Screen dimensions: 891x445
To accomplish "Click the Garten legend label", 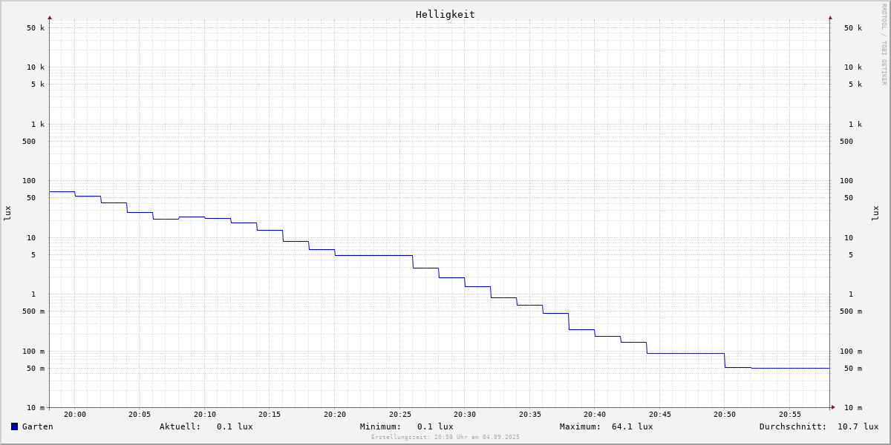I will pyautogui.click(x=37, y=426).
